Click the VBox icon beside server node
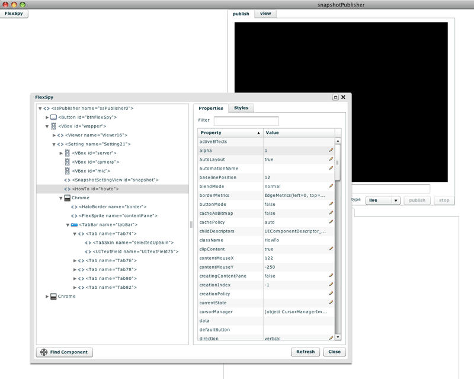 click(68, 153)
